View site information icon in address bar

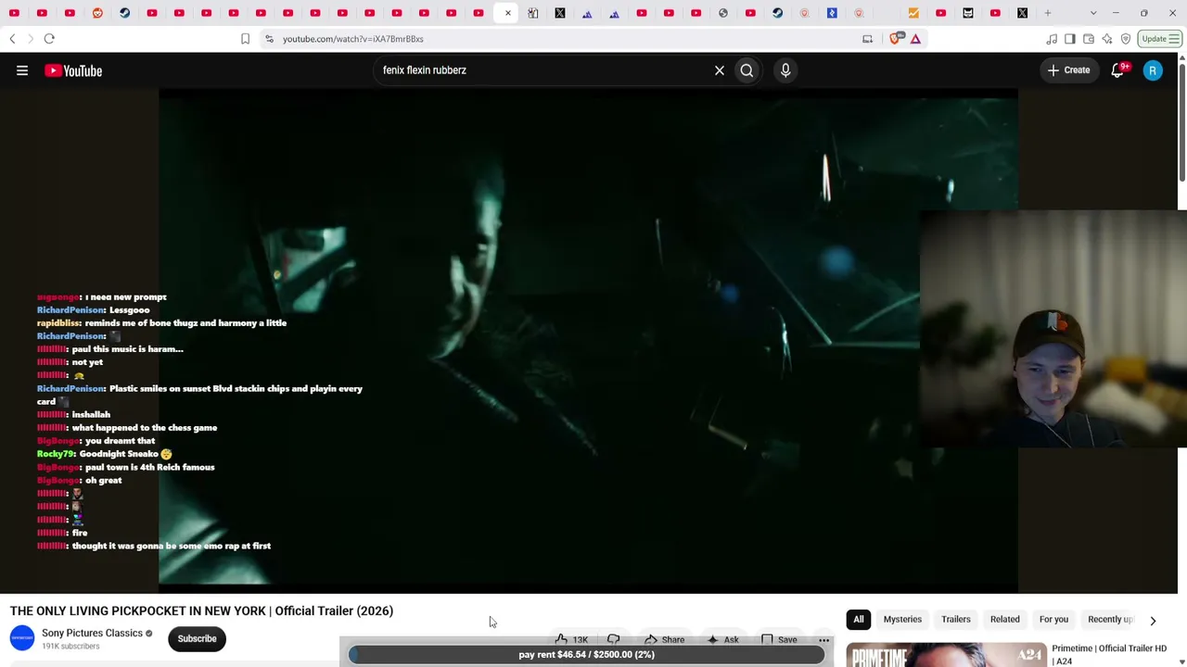point(269,39)
